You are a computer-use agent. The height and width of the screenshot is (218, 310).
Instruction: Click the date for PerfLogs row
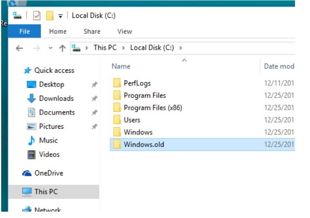click(279, 83)
